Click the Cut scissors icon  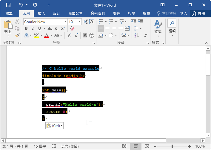(17, 22)
